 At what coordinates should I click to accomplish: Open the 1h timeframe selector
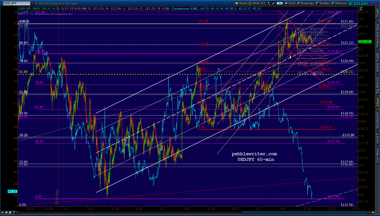[x=279, y=2]
